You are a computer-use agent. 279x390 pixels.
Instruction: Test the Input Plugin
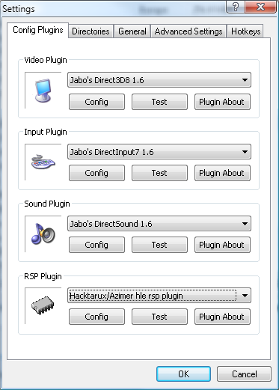pyautogui.click(x=159, y=173)
